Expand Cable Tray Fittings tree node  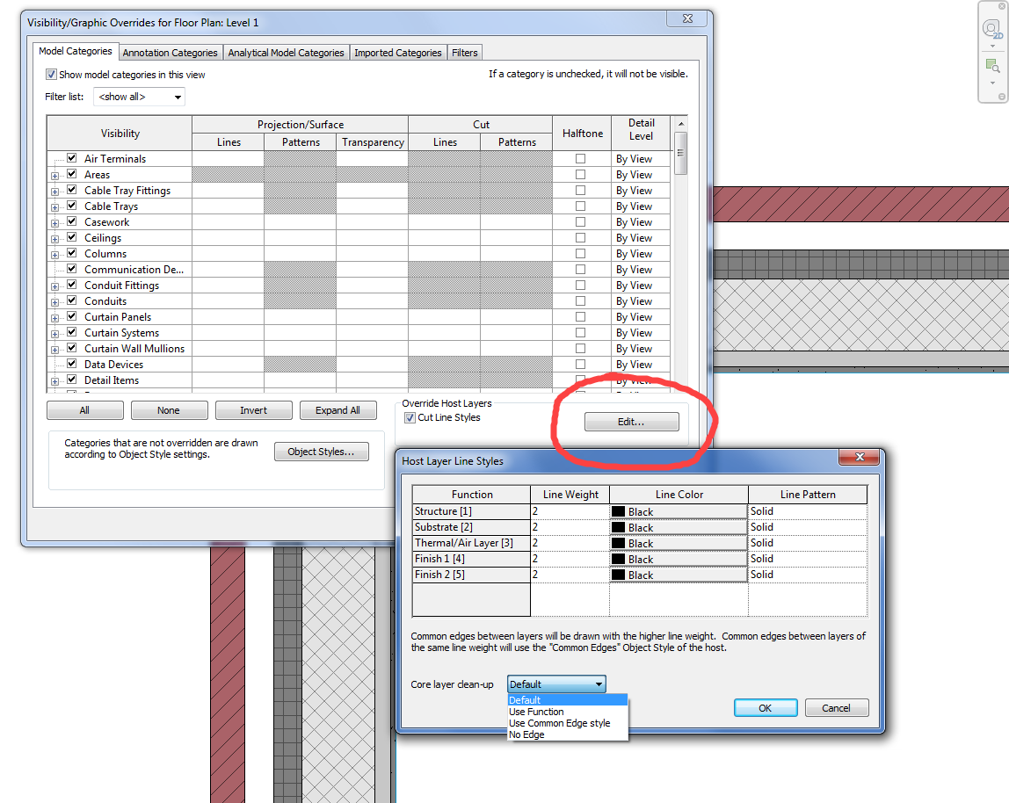pyautogui.click(x=54, y=192)
